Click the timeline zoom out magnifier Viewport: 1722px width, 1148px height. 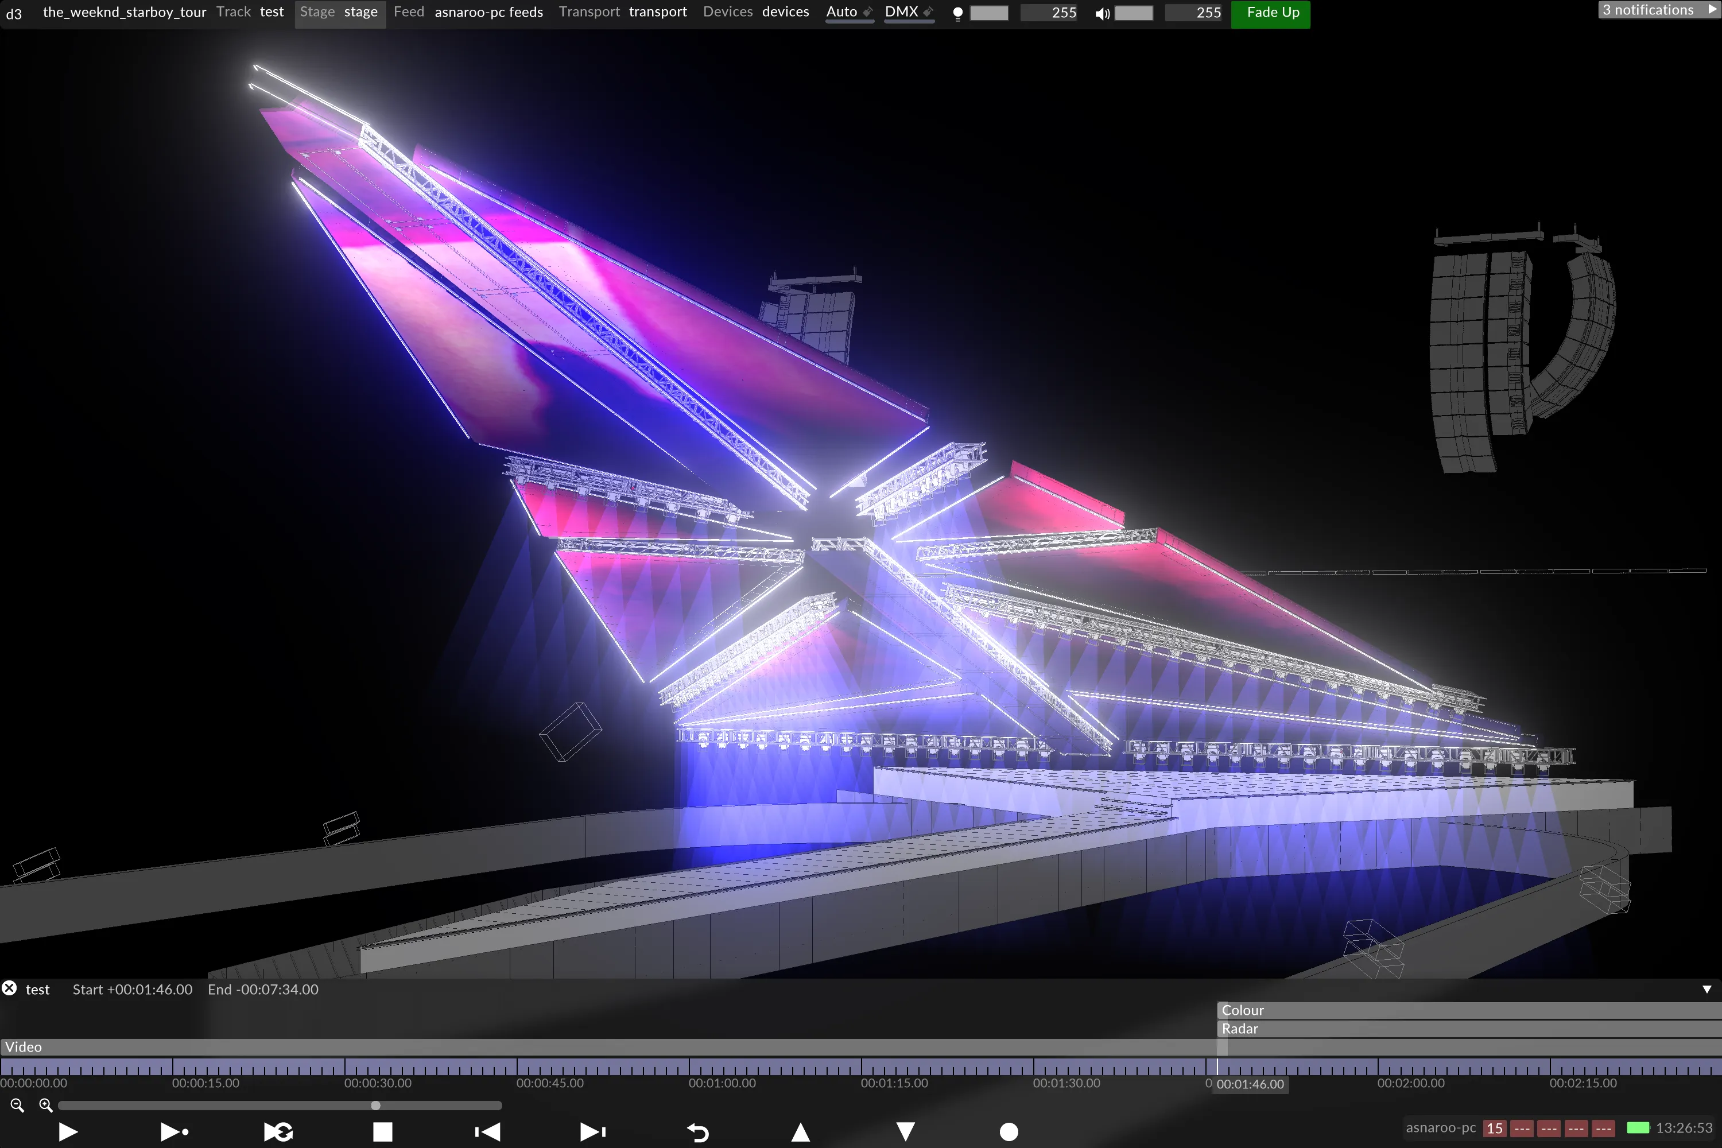click(18, 1106)
